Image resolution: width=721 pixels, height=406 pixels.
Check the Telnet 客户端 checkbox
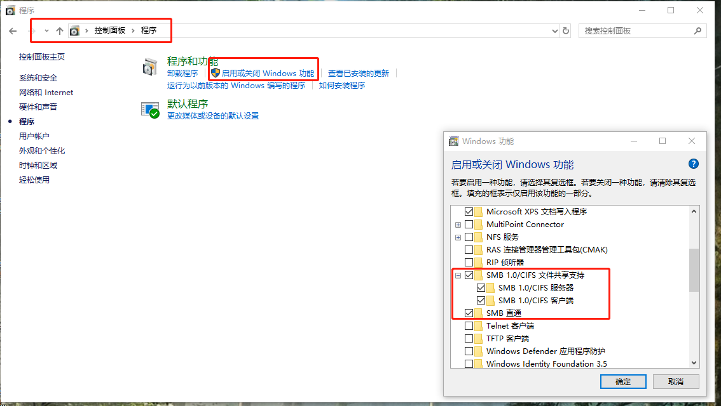click(x=469, y=325)
